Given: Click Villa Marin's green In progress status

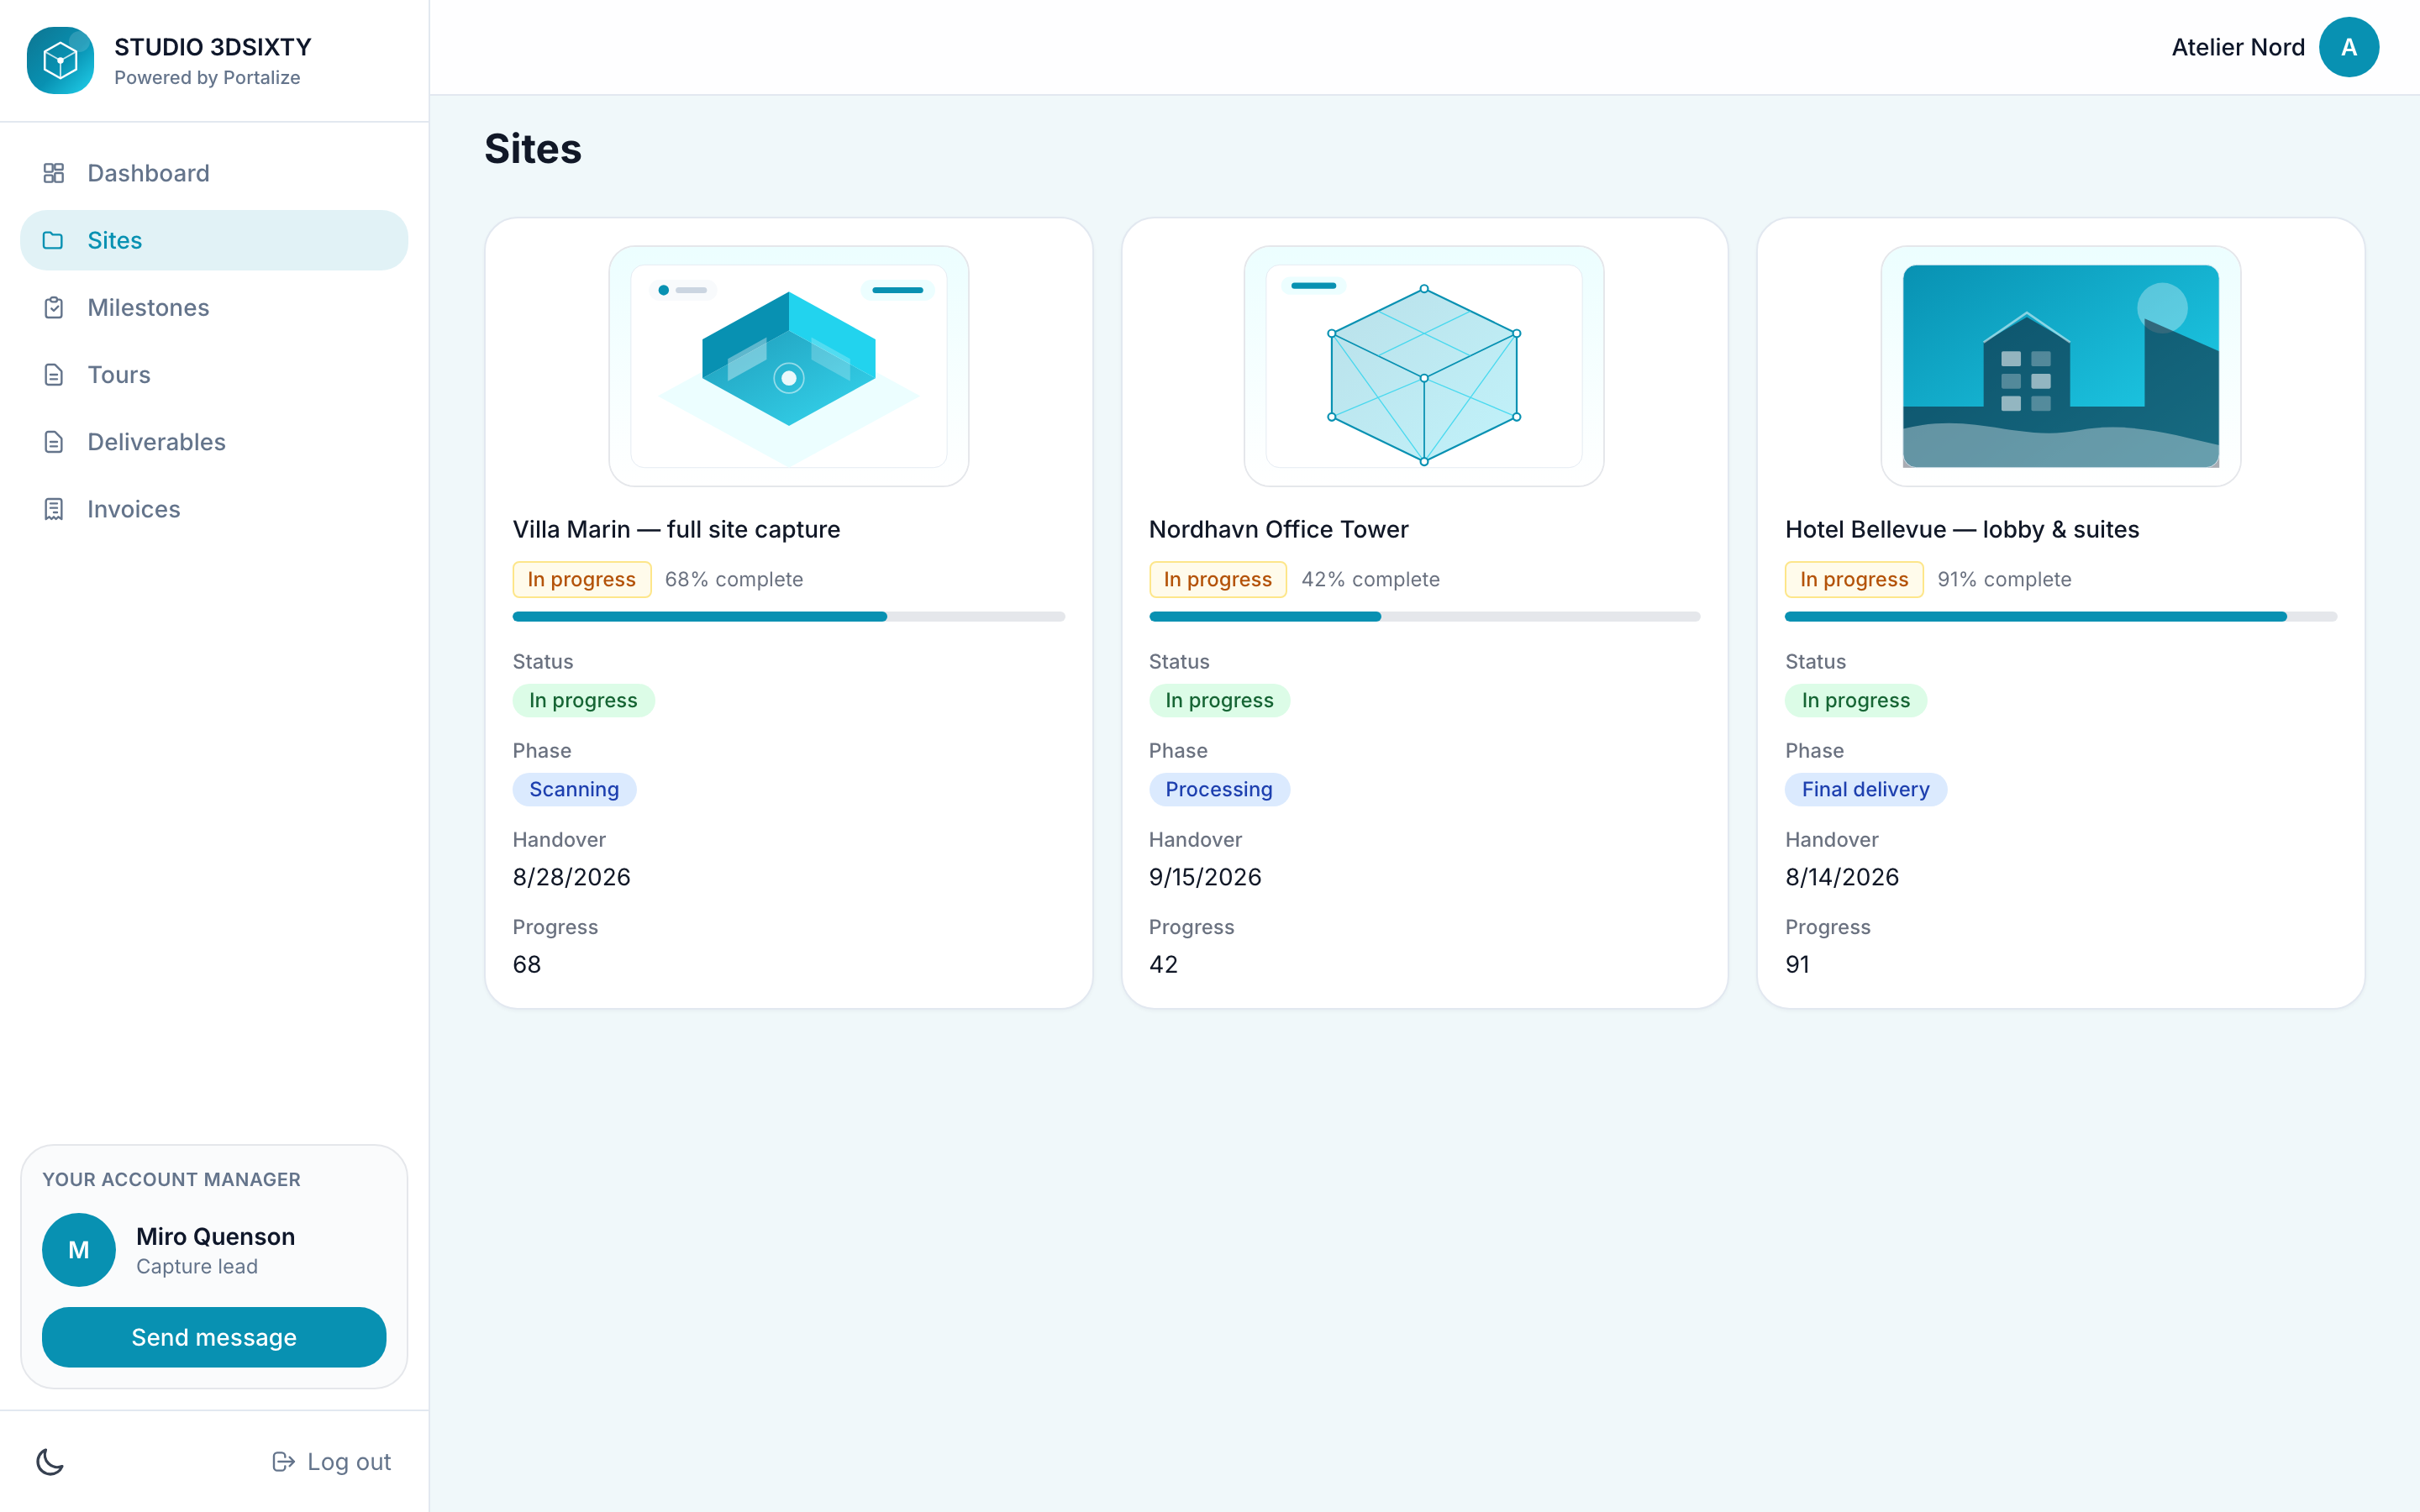Looking at the screenshot, I should tap(583, 700).
